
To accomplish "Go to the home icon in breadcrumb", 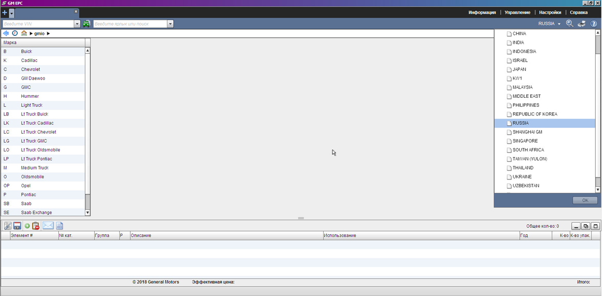I will [24, 33].
